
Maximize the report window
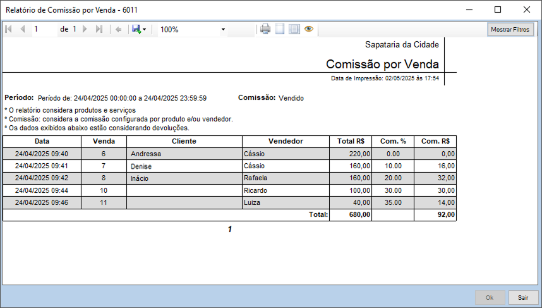pos(497,9)
